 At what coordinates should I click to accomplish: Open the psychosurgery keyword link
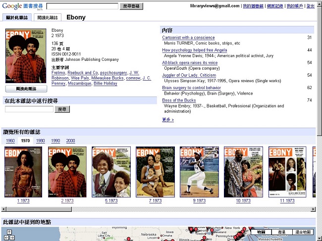tap(113, 73)
